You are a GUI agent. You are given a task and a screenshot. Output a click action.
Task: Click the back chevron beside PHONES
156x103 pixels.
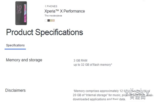coord(45,6)
